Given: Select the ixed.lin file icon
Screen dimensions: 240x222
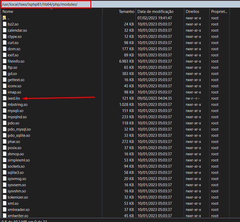Looking at the screenshot, I should click(4, 98).
